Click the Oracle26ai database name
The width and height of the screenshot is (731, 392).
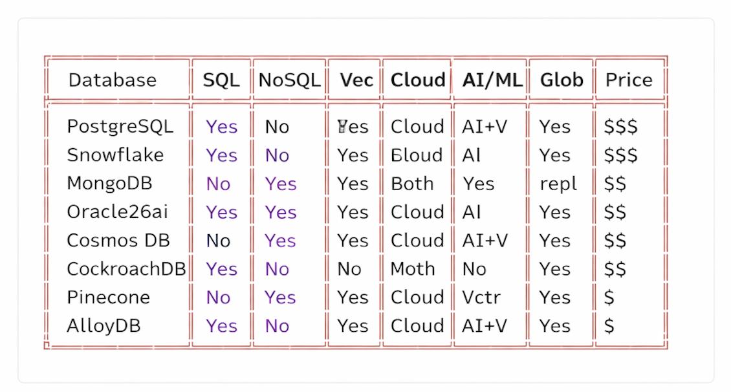[117, 212]
